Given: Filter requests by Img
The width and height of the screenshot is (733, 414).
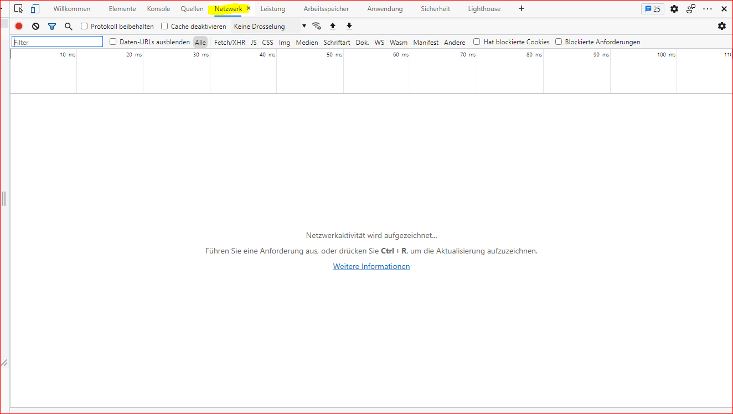Looking at the screenshot, I should point(285,42).
